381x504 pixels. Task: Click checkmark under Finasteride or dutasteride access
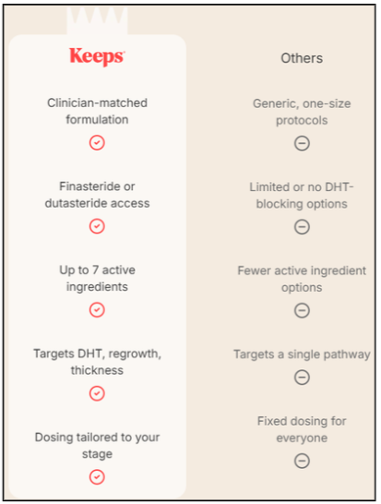97,226
